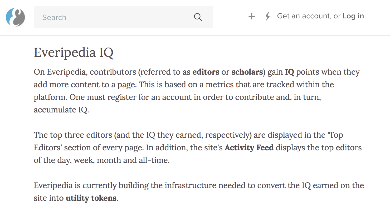Click the magnifying glass search icon
Image resolution: width=390 pixels, height=217 pixels.
(x=198, y=17)
